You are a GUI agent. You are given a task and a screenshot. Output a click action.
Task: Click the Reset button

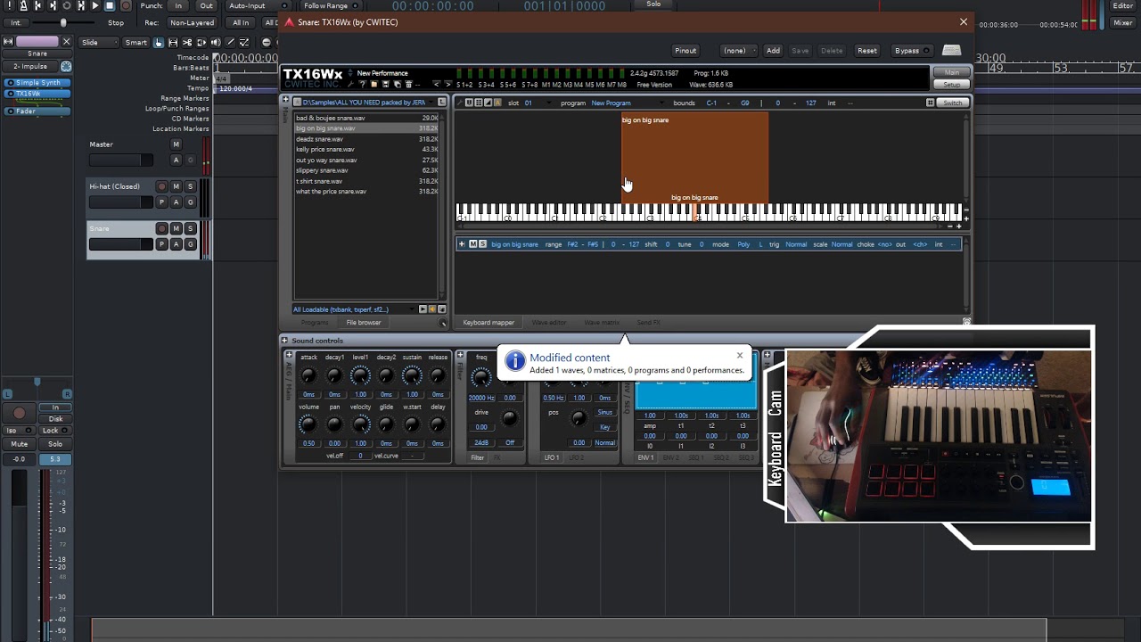click(867, 51)
